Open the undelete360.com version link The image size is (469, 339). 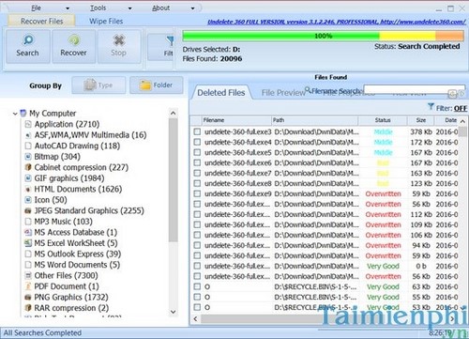pos(337,22)
